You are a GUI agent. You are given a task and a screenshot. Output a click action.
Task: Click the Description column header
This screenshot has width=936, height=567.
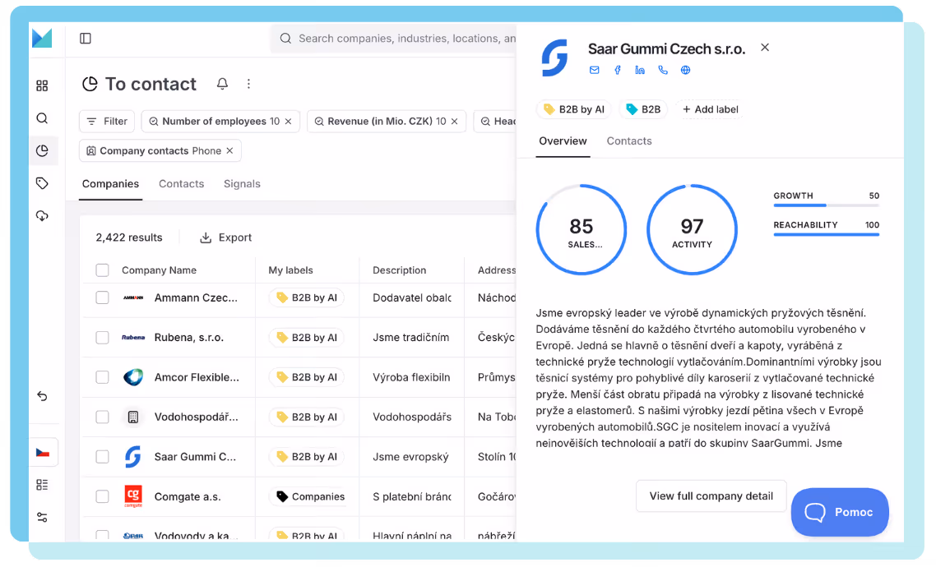click(x=400, y=270)
